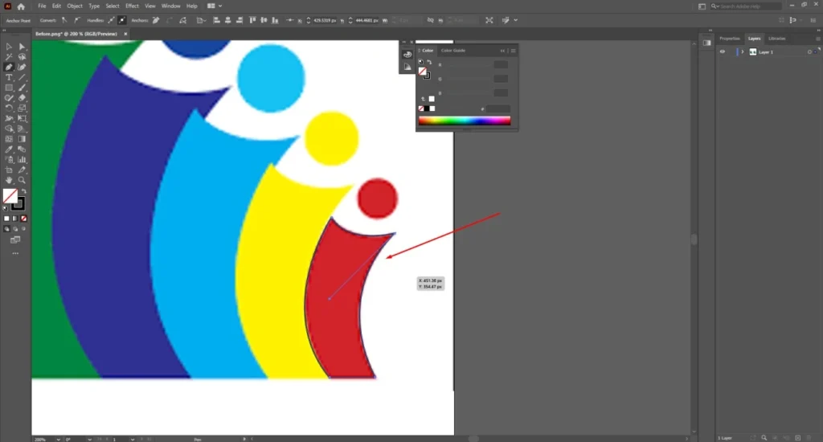
Task: Toggle Layer 1 visibility eye
Action: pyautogui.click(x=723, y=52)
